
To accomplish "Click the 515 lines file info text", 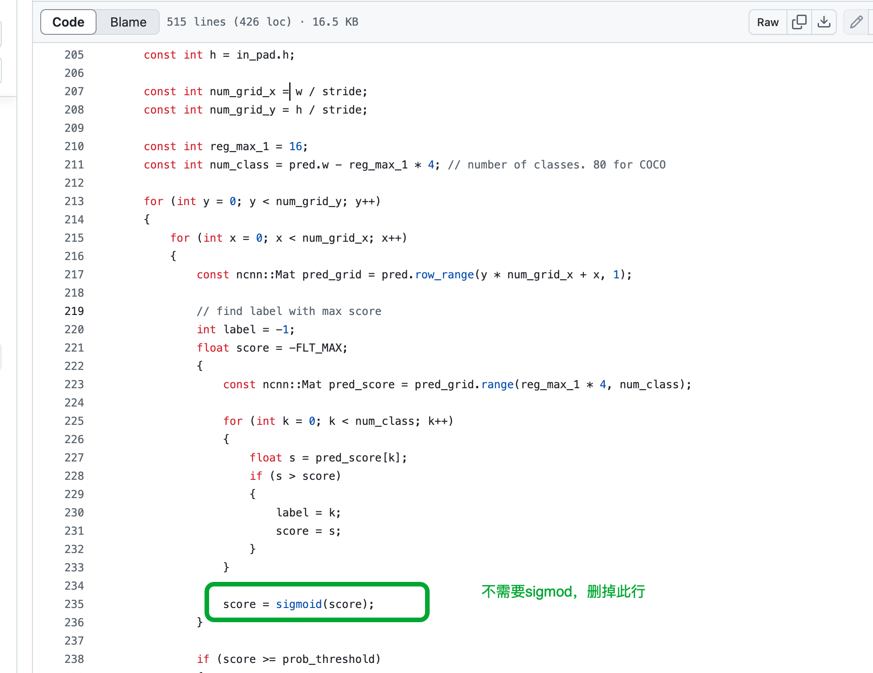I will [x=262, y=22].
